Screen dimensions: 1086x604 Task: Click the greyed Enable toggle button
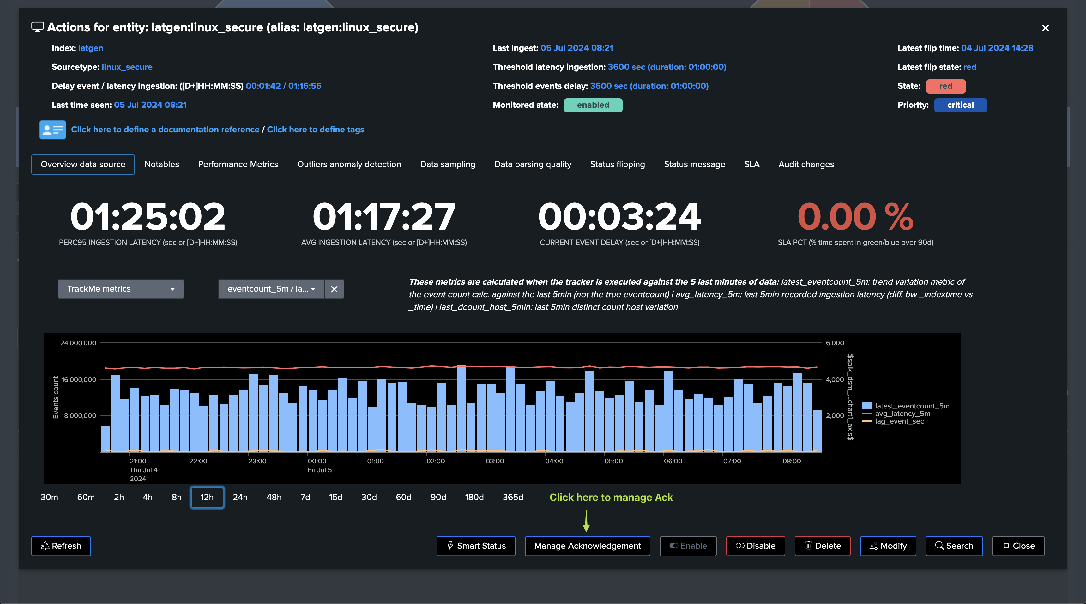coord(688,546)
